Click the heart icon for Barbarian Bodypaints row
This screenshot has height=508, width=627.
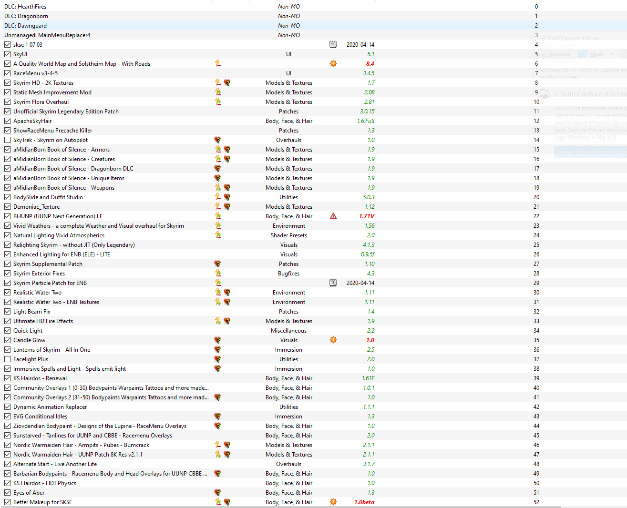(x=217, y=473)
